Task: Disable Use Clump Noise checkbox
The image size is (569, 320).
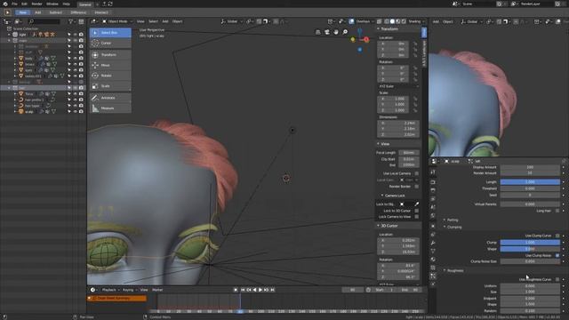Action: pos(557,255)
